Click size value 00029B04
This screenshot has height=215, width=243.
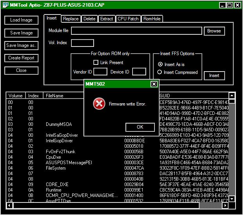134,185
